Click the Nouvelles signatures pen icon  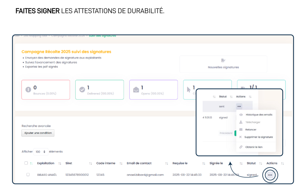pyautogui.click(x=223, y=61)
